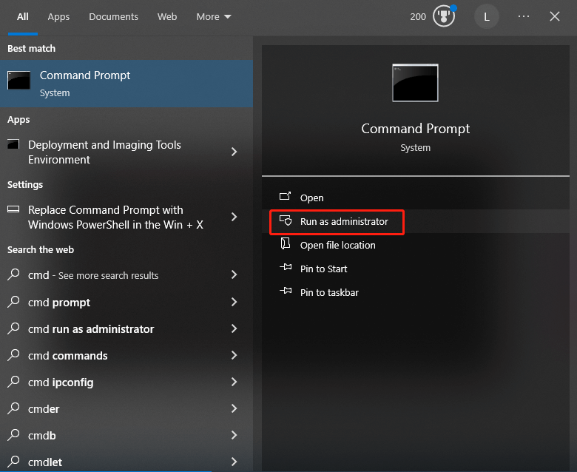Switch to the All tab
The image size is (577, 472).
click(22, 17)
